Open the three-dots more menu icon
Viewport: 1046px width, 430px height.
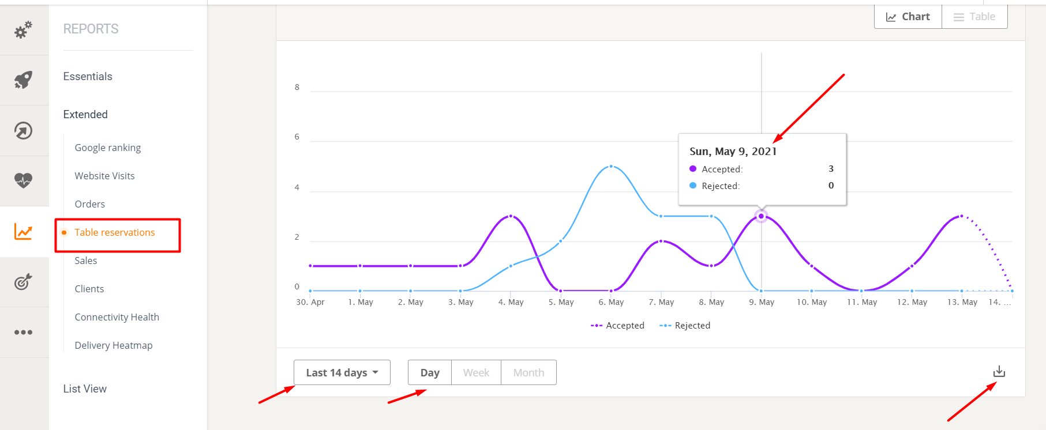tap(24, 332)
